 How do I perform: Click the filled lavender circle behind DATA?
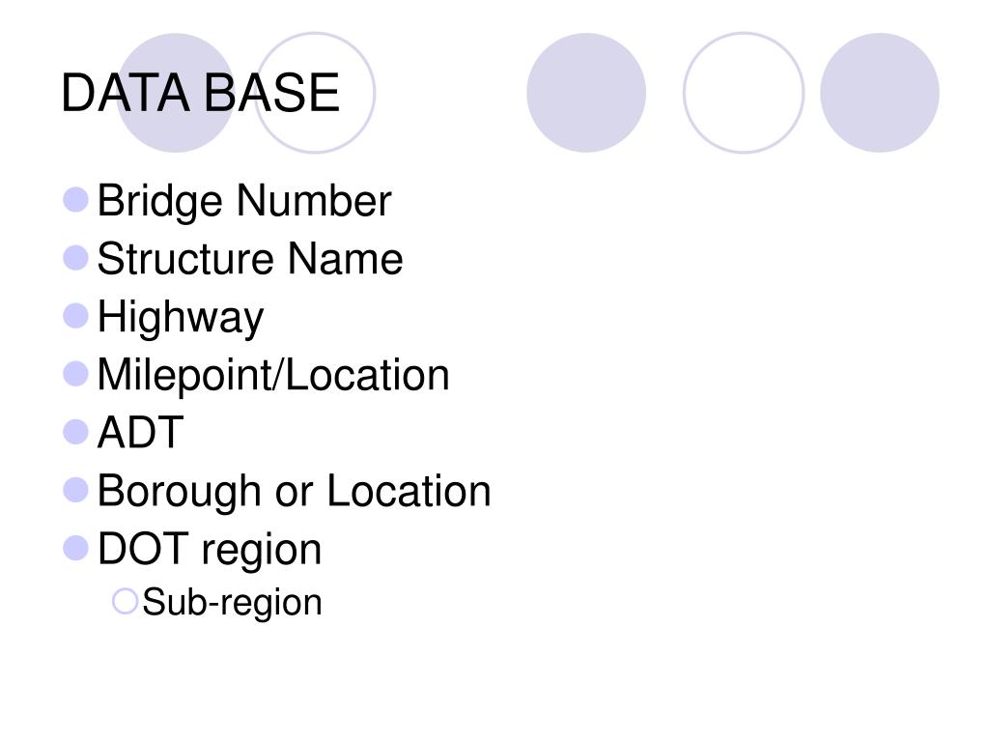pos(176,93)
